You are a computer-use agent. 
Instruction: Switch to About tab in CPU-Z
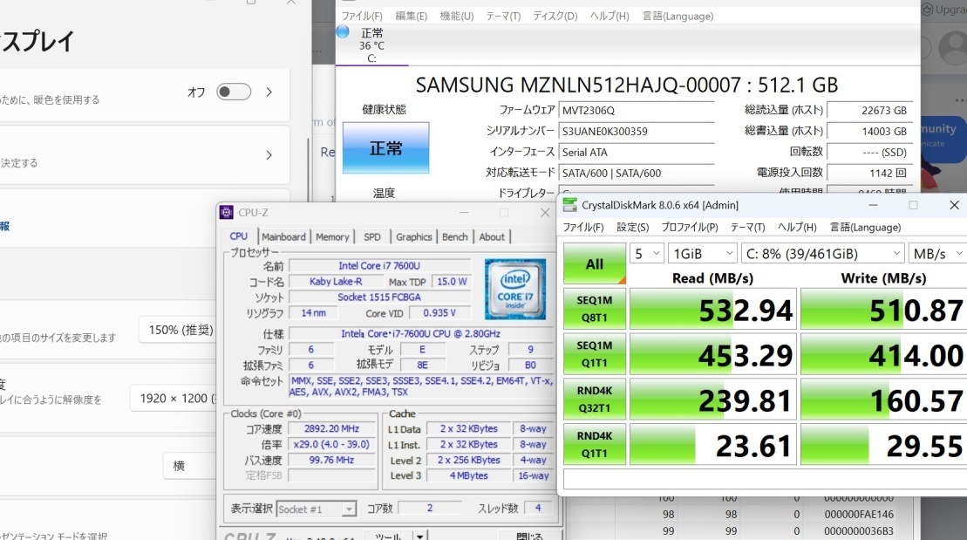point(492,236)
